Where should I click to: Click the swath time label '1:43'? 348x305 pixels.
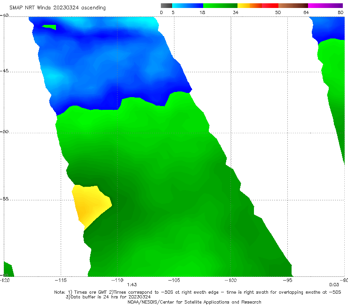[132, 285]
